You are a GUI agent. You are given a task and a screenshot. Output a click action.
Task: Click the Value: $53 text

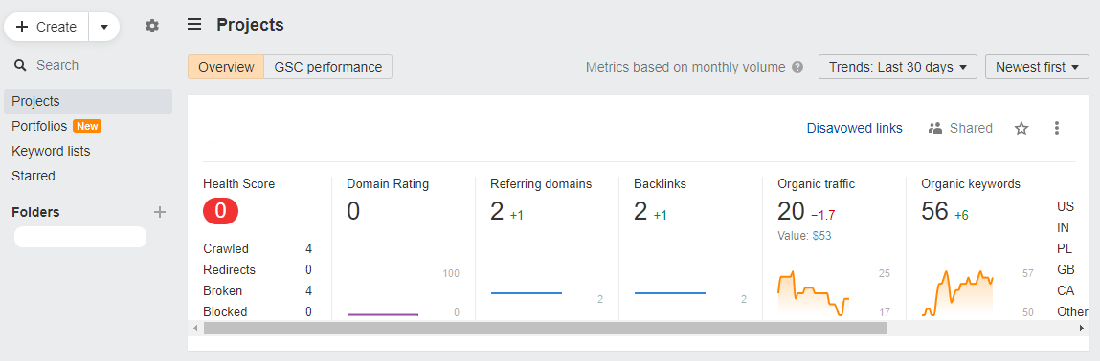pyautogui.click(x=804, y=236)
